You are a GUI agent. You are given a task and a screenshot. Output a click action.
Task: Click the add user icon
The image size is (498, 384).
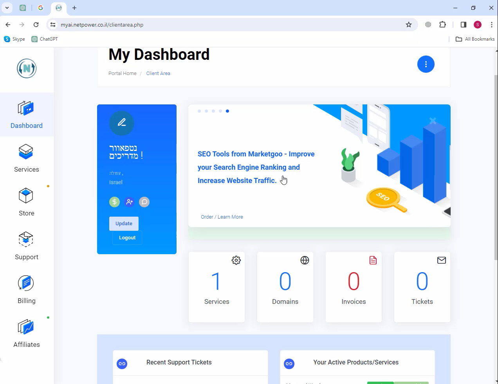[129, 202]
